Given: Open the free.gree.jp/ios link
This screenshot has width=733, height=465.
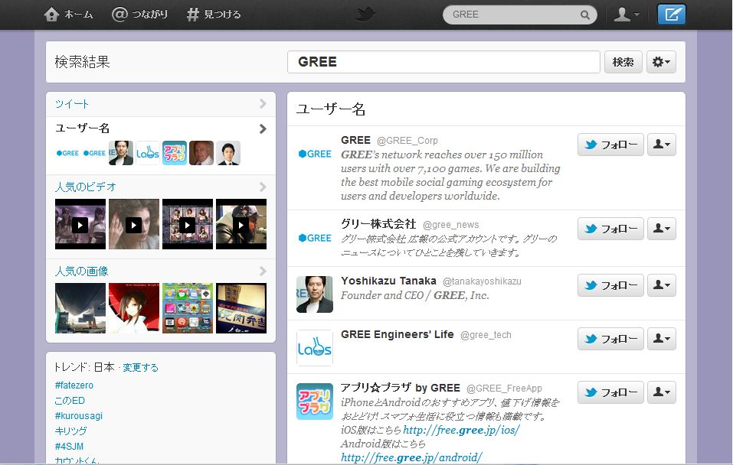Looking at the screenshot, I should pyautogui.click(x=461, y=430).
